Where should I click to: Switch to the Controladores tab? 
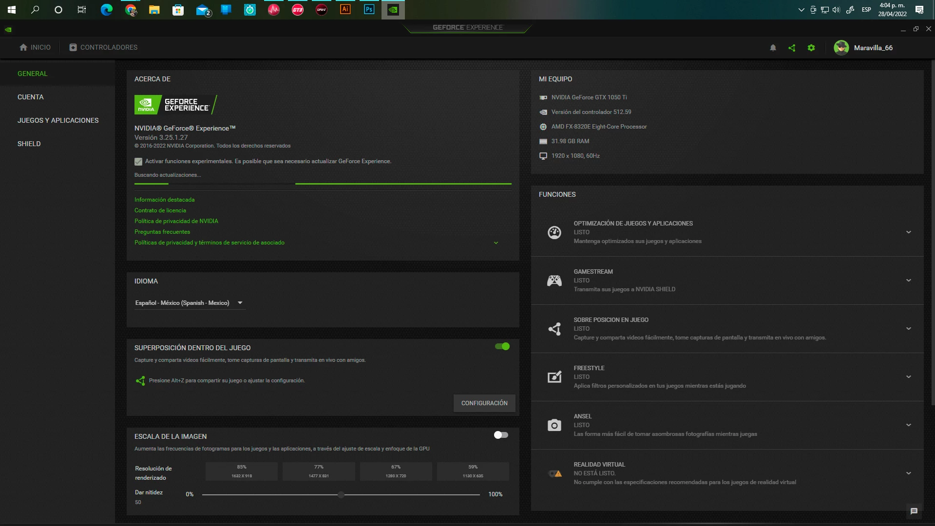click(103, 48)
